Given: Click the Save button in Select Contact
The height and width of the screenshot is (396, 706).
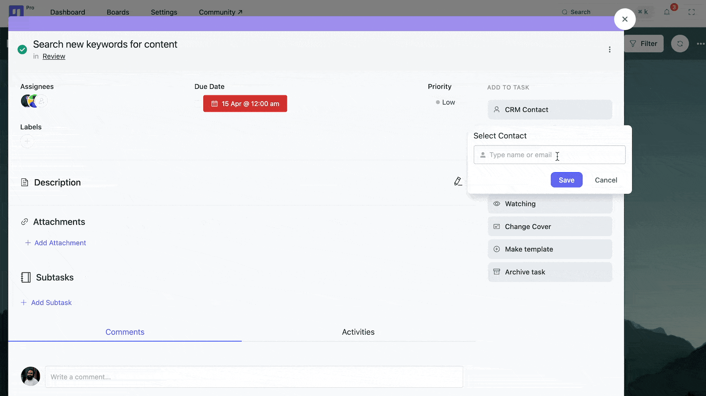Looking at the screenshot, I should [x=566, y=179].
